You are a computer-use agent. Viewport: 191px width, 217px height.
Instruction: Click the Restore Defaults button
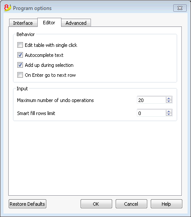coord(27,204)
